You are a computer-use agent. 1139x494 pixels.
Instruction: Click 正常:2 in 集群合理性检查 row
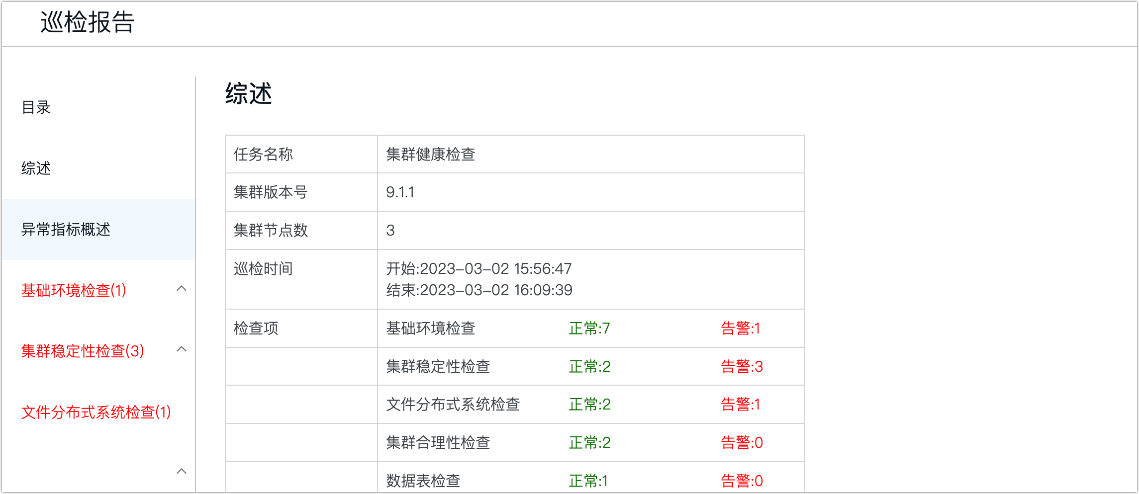(589, 443)
